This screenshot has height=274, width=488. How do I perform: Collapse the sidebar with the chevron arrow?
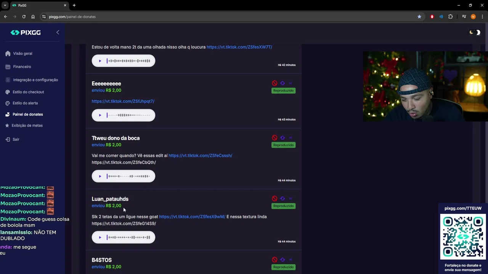58,32
